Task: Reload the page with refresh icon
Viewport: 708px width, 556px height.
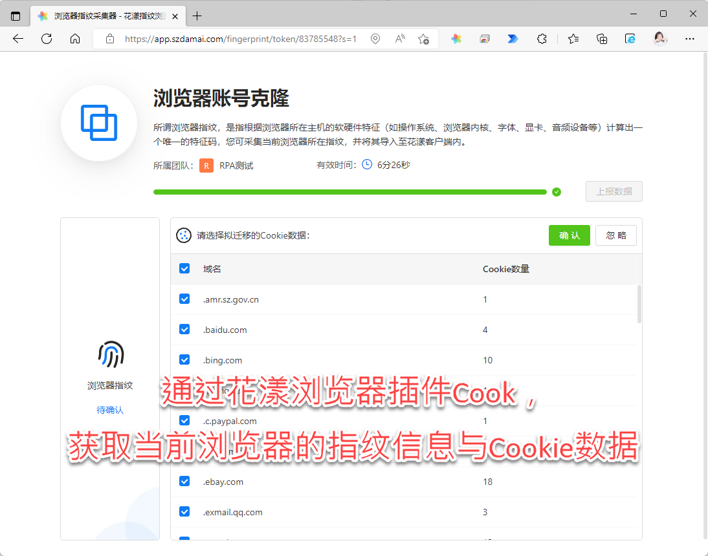Action: [47, 39]
